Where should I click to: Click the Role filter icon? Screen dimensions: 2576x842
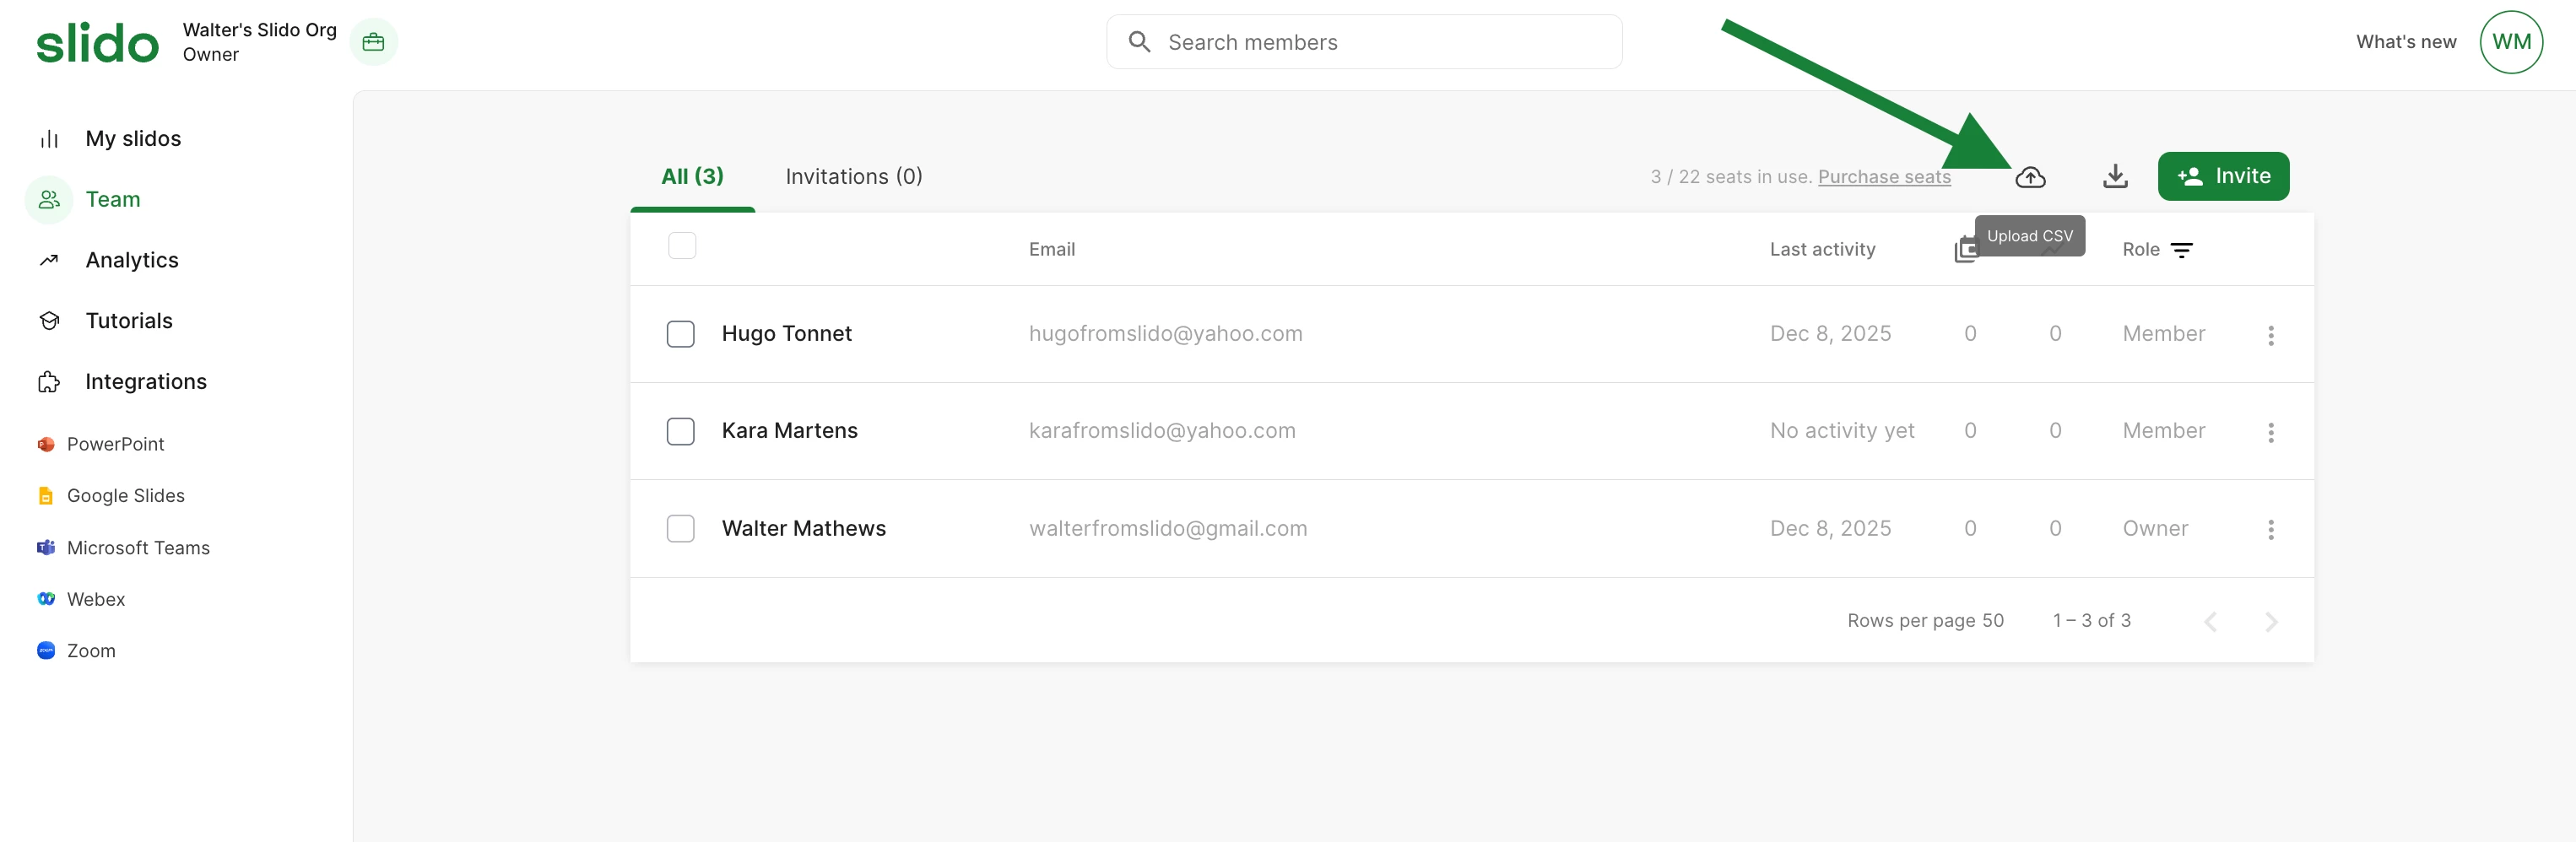(x=2181, y=250)
